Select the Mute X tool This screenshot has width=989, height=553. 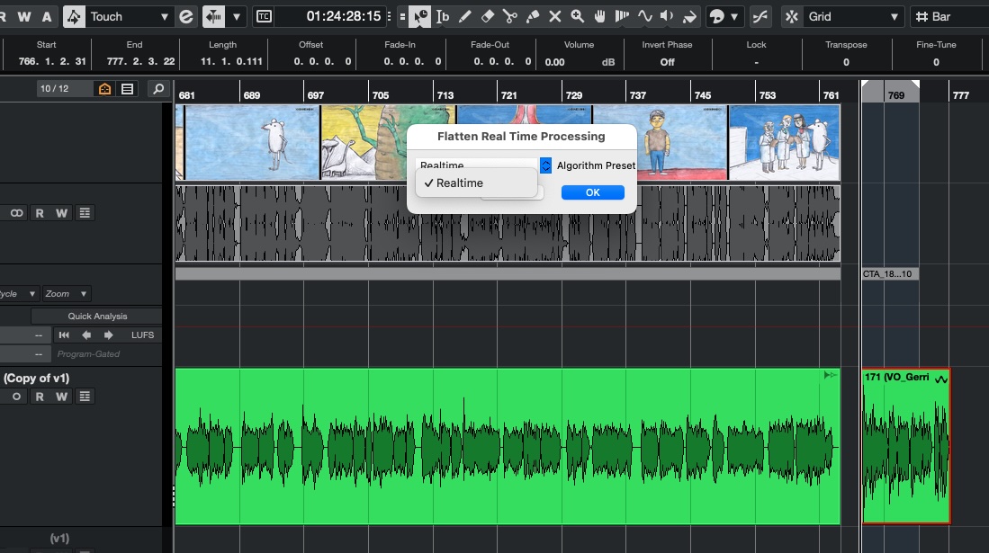point(554,16)
